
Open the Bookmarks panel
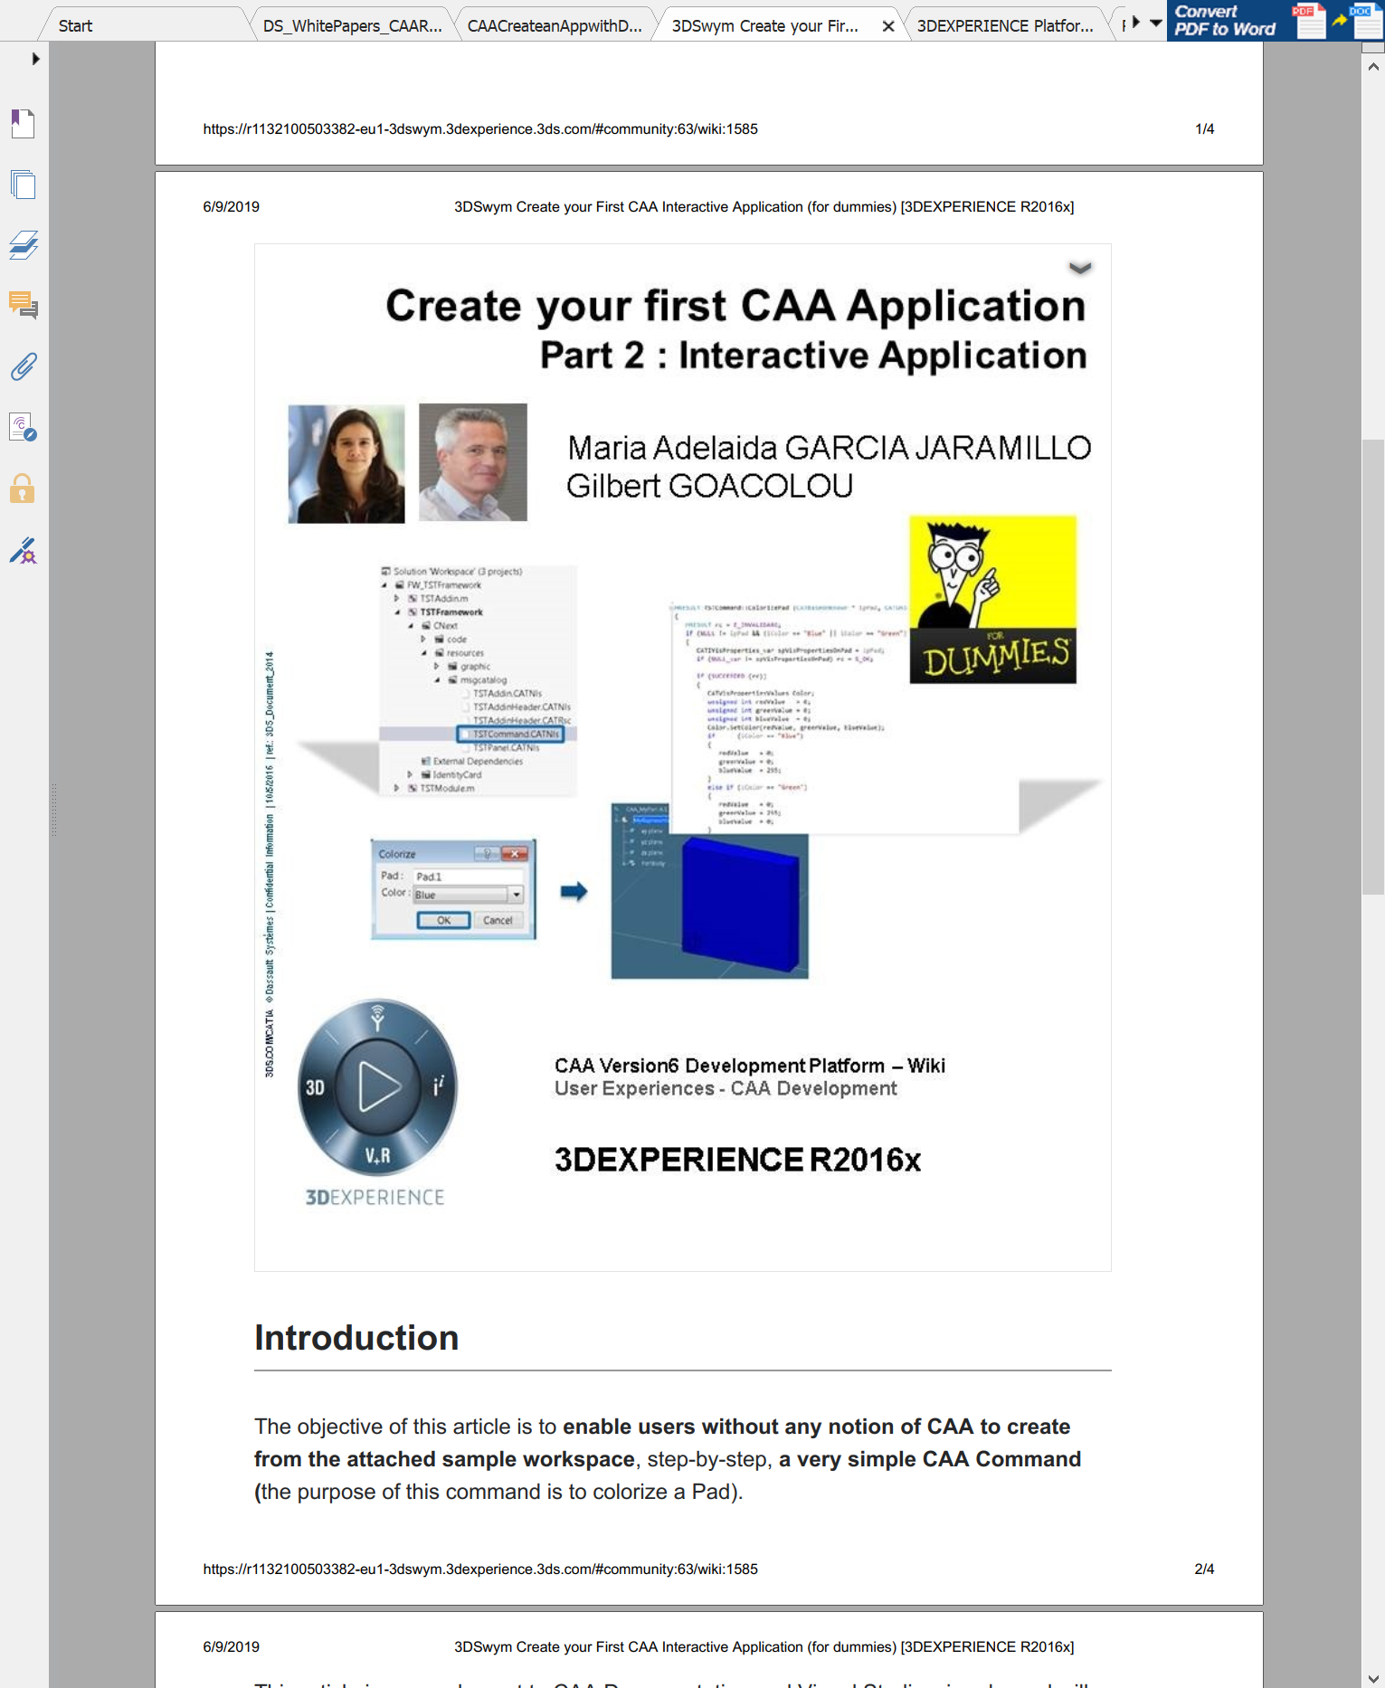click(x=23, y=124)
